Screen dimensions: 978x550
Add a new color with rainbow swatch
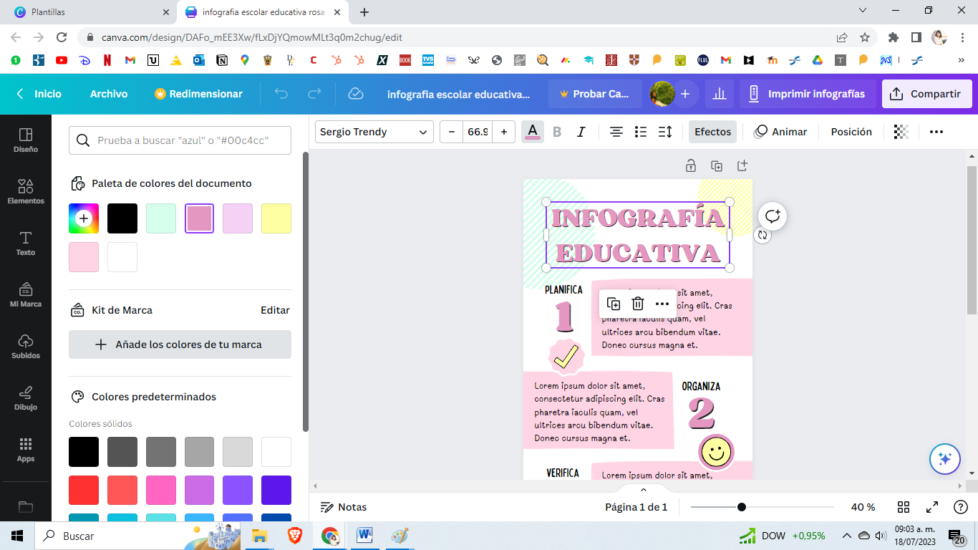(x=84, y=218)
